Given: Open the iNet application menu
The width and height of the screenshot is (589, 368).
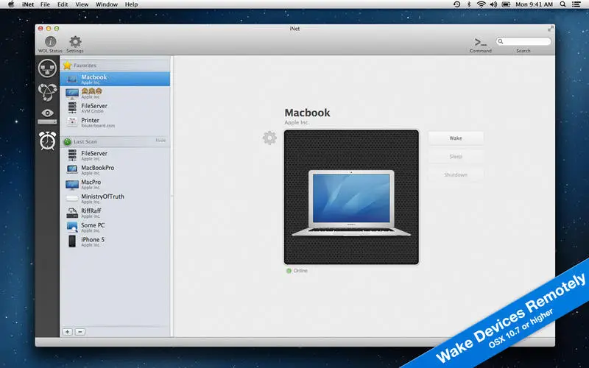Looking at the screenshot, I should click(x=28, y=4).
